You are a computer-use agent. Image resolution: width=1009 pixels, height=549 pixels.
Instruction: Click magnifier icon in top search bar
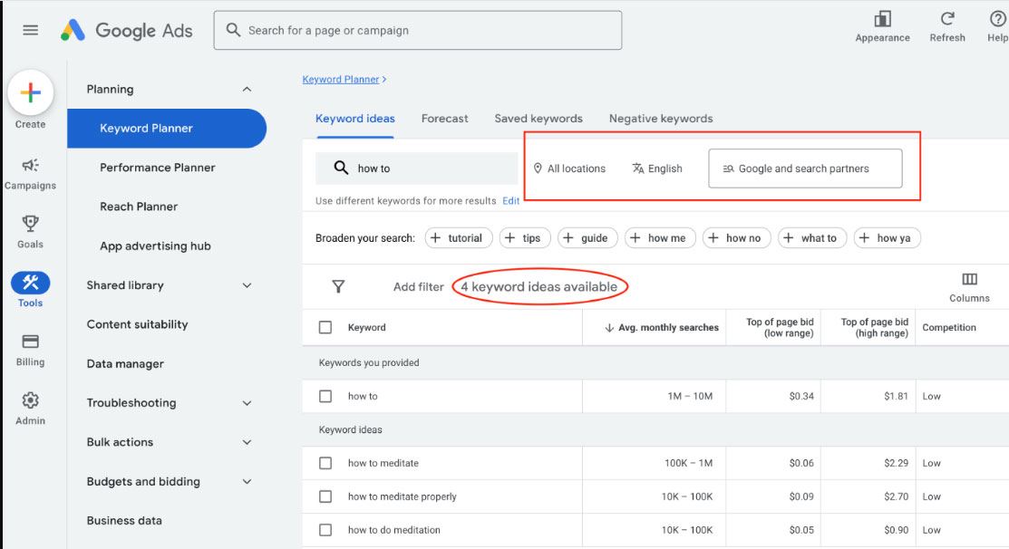click(x=234, y=30)
